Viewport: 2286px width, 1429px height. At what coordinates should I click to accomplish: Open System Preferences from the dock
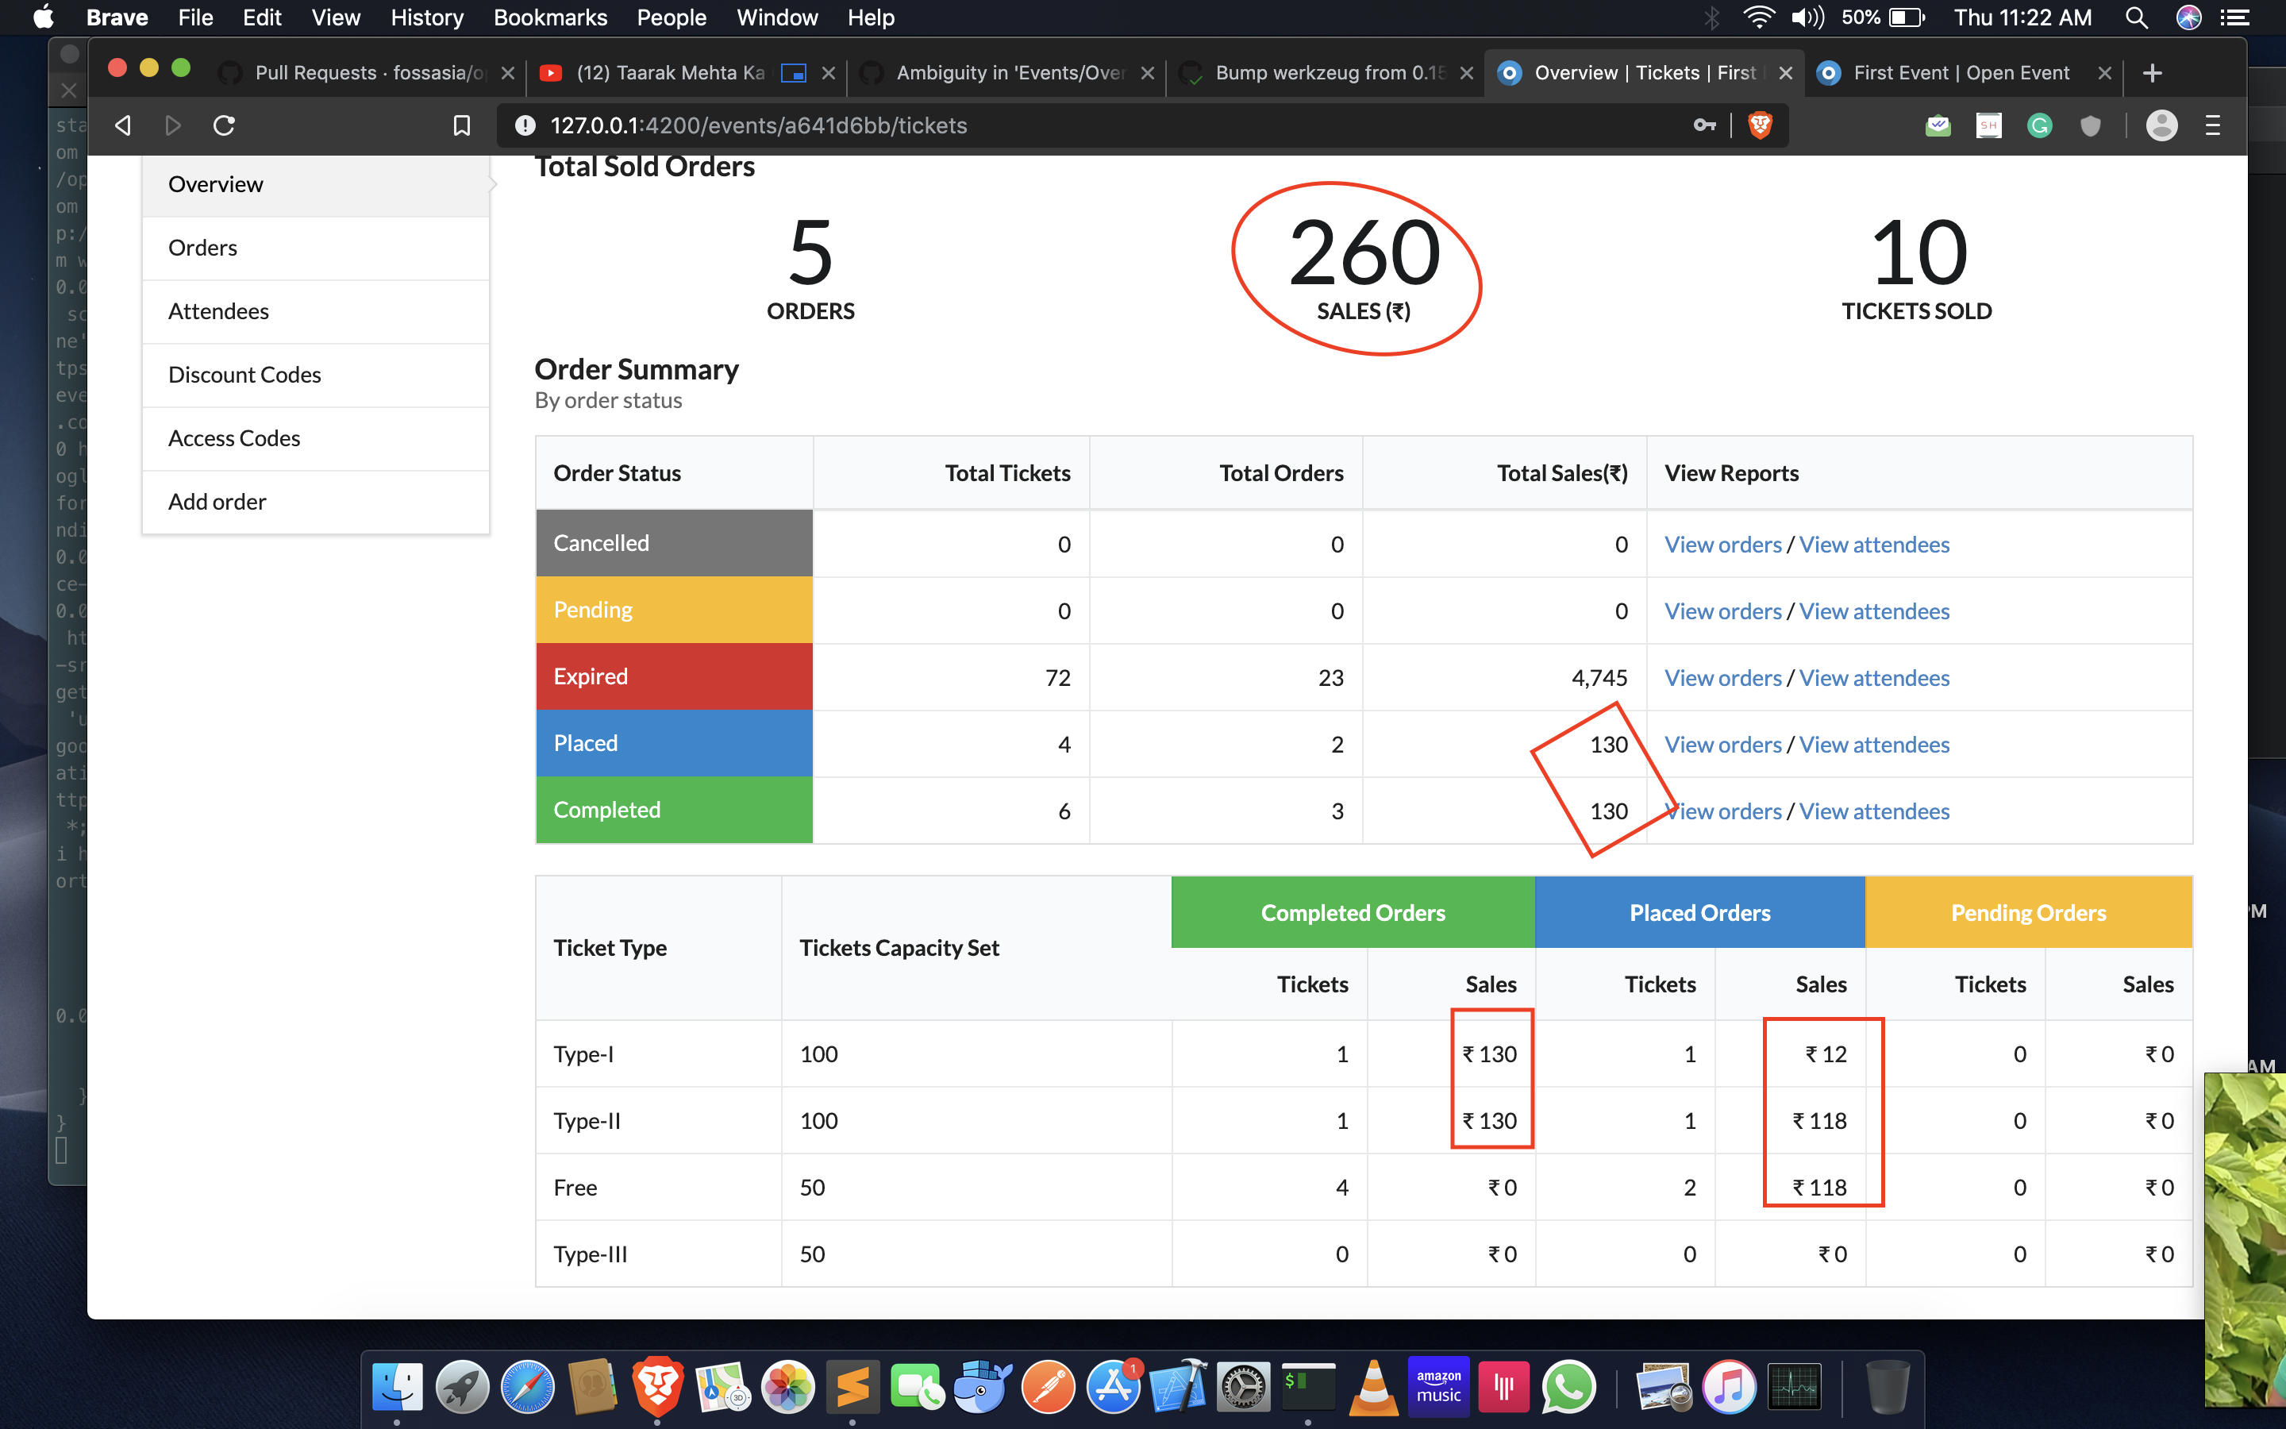point(1243,1388)
